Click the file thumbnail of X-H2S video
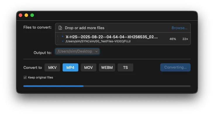The image size is (214, 115). pyautogui.click(x=60, y=39)
